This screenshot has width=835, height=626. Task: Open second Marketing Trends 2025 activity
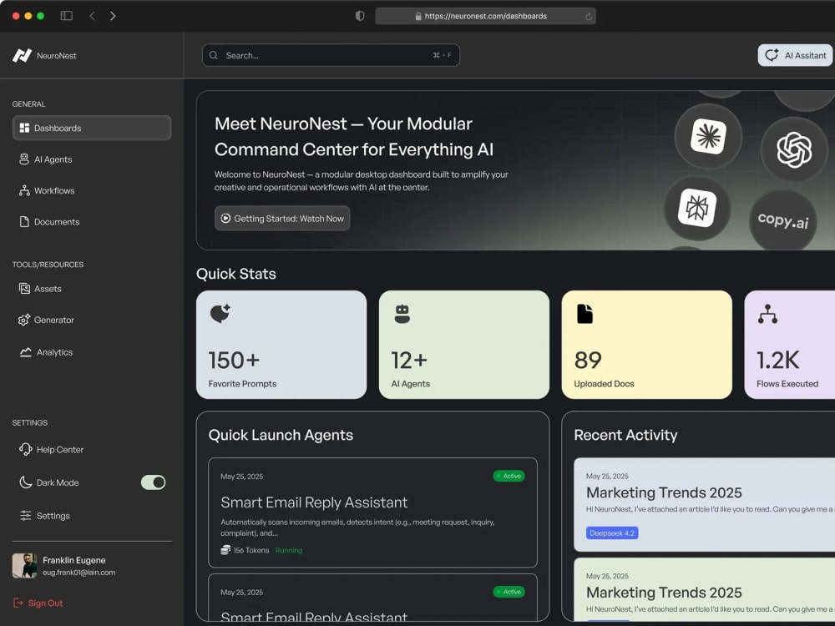(704, 589)
